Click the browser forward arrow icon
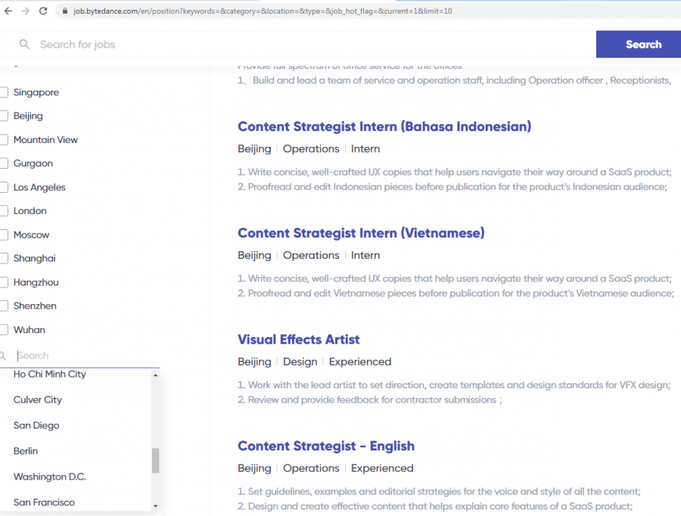The width and height of the screenshot is (681, 516). click(x=26, y=11)
